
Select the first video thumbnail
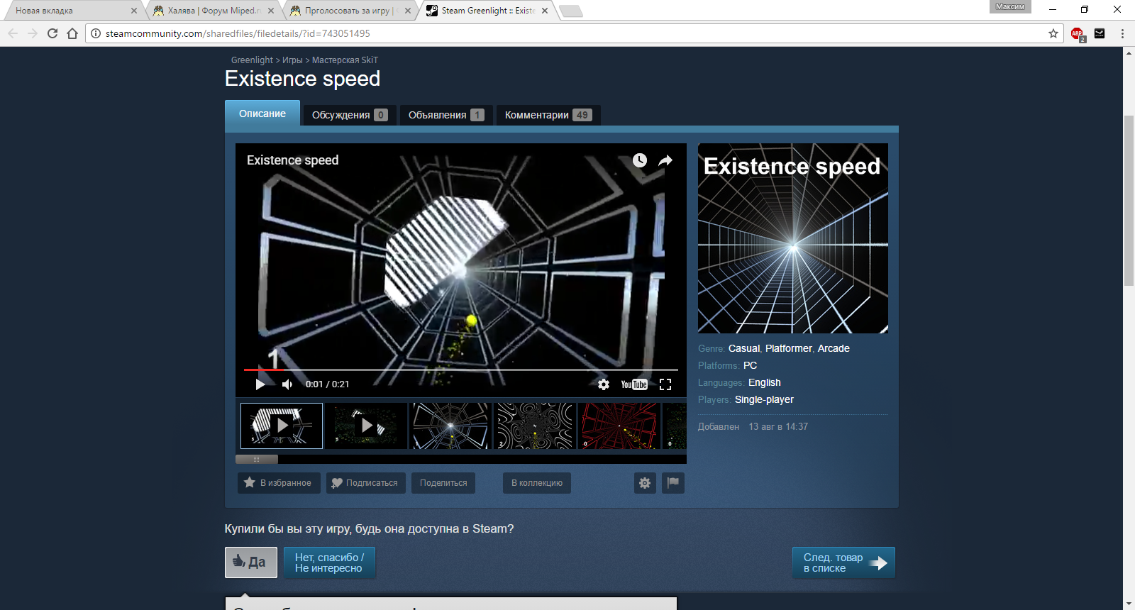pyautogui.click(x=282, y=426)
